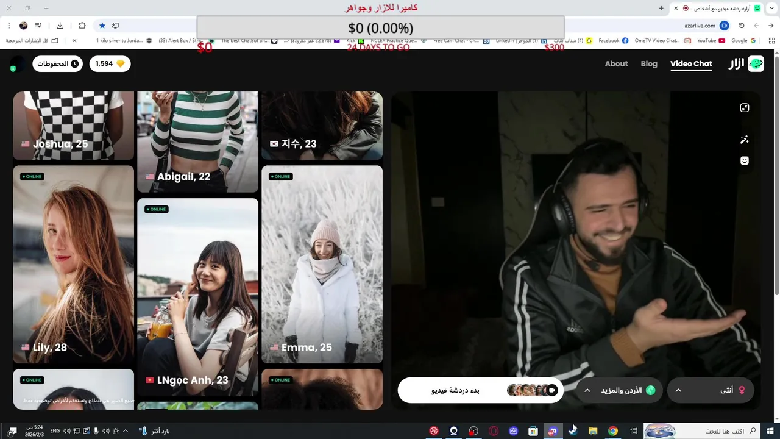Viewport: 780px width, 439px height.
Task: Open a new browser tab
Action: tap(661, 8)
